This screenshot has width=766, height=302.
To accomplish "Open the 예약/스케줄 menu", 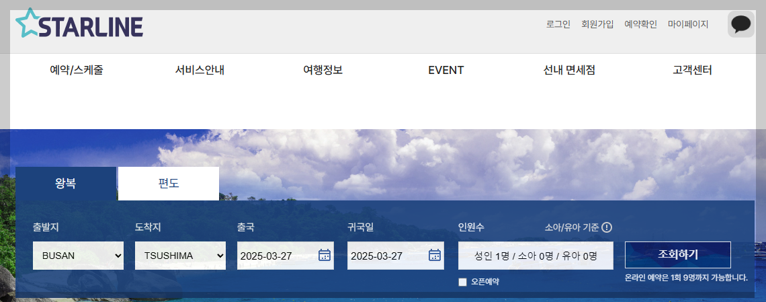I will (77, 70).
